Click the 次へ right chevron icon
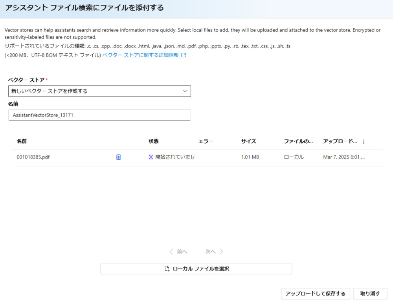Screen dimensions: 393x305 coord(221,252)
